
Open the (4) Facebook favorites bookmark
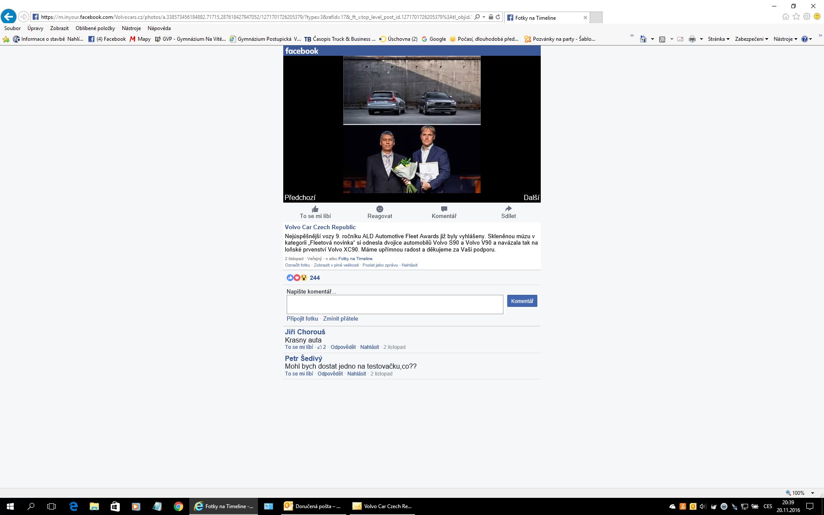coord(107,39)
